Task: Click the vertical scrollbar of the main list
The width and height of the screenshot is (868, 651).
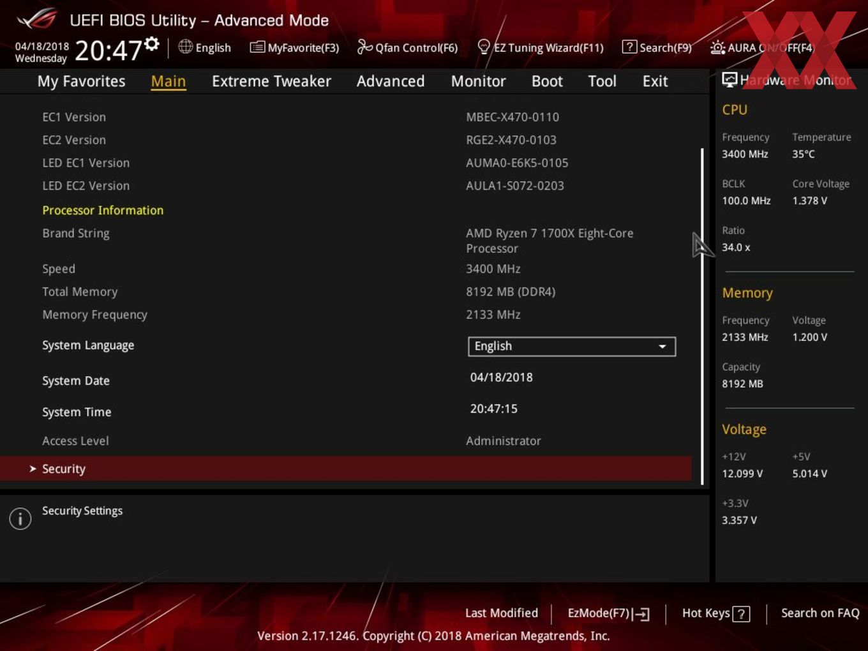Action: click(702, 317)
